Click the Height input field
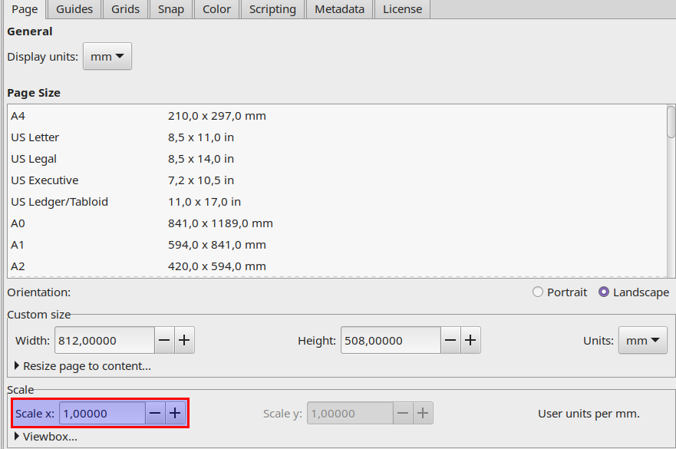Viewport: 676px width, 449px height. click(x=391, y=340)
